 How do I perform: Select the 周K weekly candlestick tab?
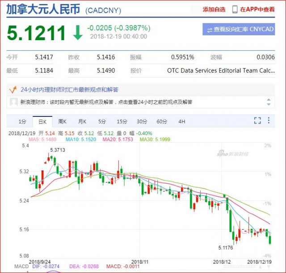coord(62,121)
